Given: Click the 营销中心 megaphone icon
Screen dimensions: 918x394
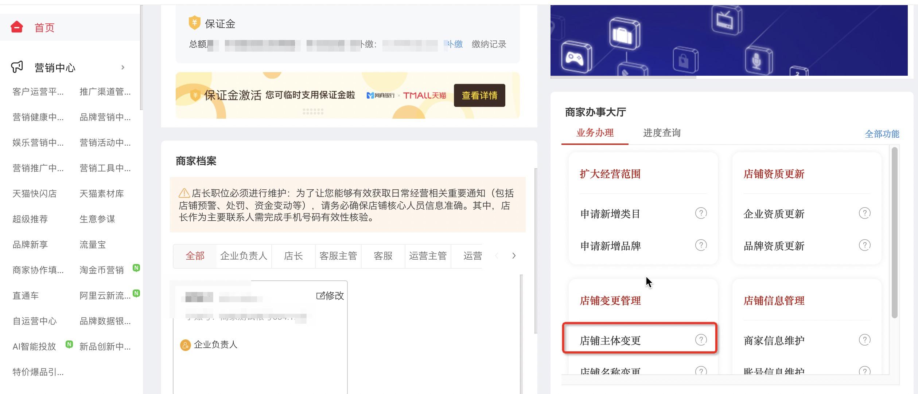Looking at the screenshot, I should (16, 67).
